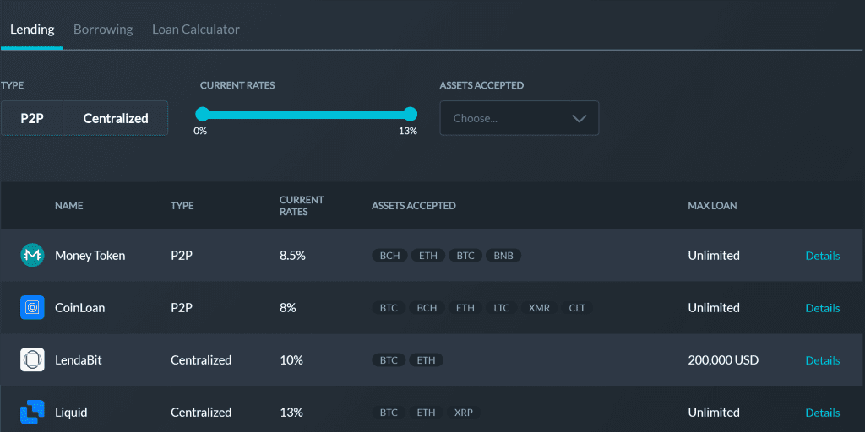The width and height of the screenshot is (865, 432).
Task: Click the Liquid logo icon
Action: tap(32, 413)
